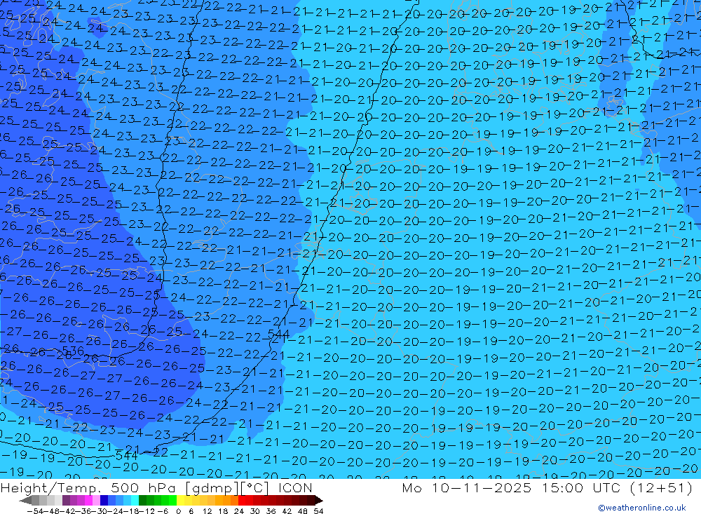Click the right dark arrow of color scale
Screen dimensions: 701x514
319,501
